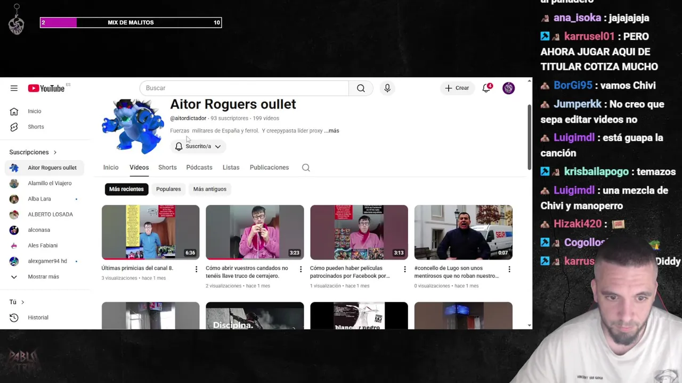Open the notifications bell

[x=486, y=88]
